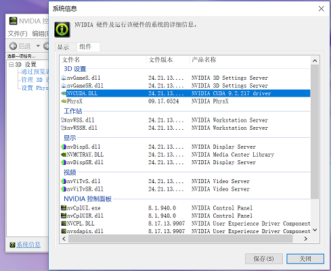Click the NVIDIA 控制面板 group header

pos(88,199)
